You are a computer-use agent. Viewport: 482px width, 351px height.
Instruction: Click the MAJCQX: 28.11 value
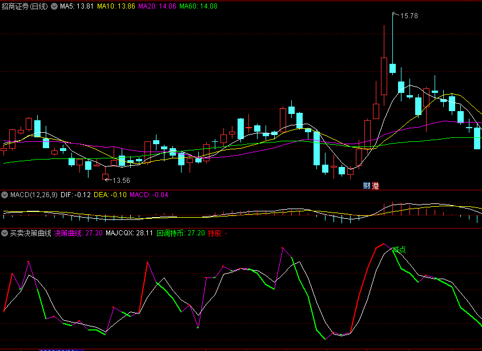point(130,233)
